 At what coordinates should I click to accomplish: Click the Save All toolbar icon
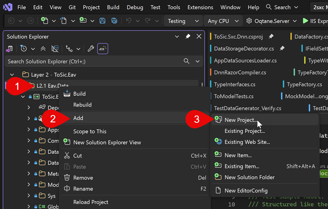tap(114, 21)
